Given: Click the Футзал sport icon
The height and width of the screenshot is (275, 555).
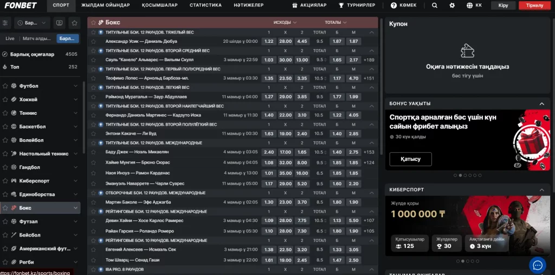Looking at the screenshot, I should (x=14, y=221).
